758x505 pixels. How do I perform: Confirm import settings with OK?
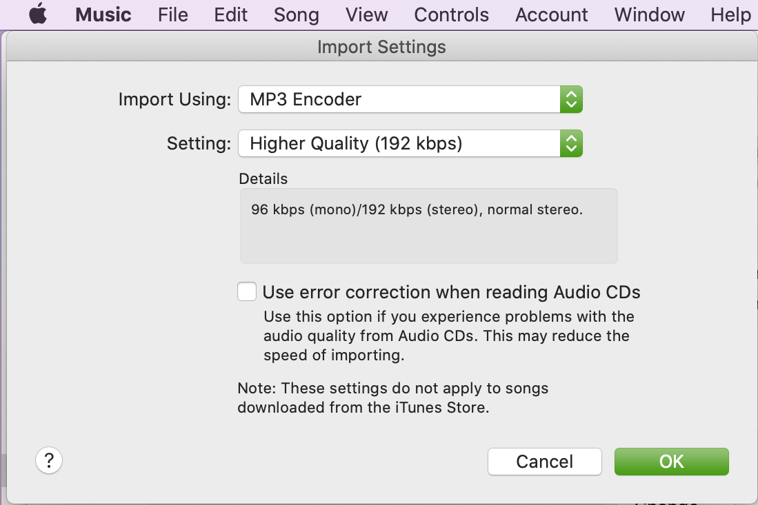click(671, 462)
